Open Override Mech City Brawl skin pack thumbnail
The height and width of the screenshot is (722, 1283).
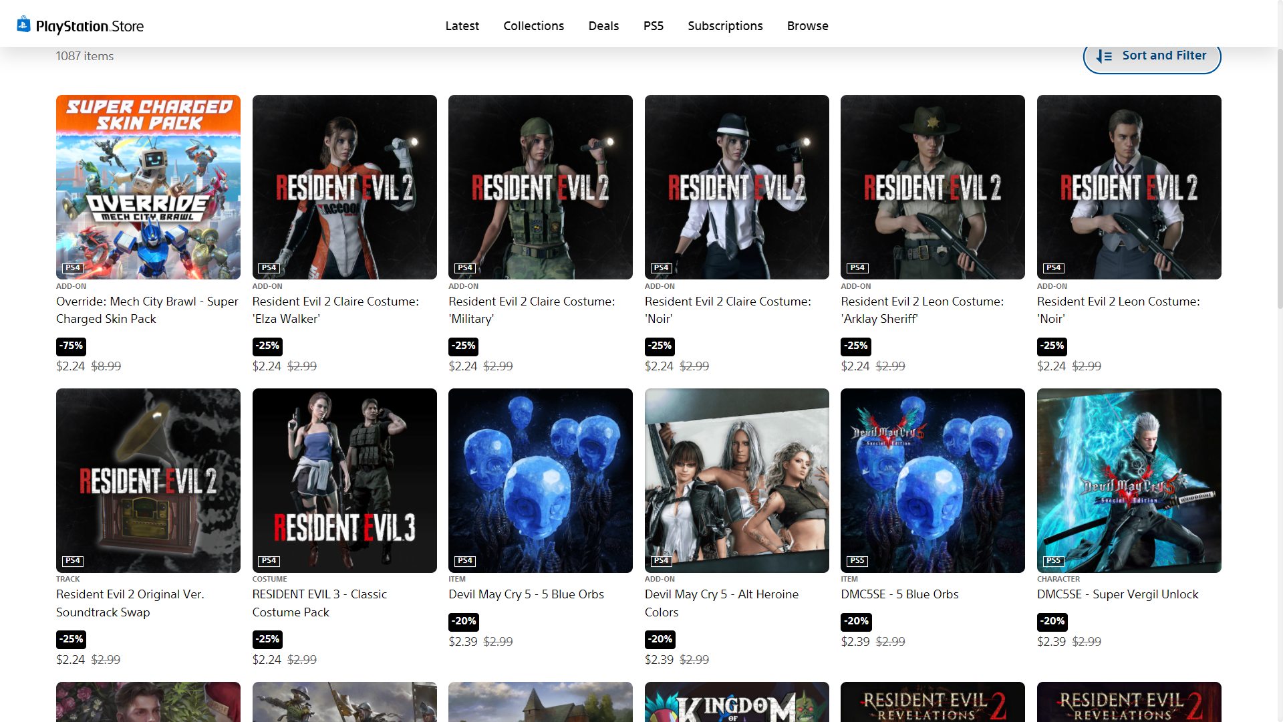pyautogui.click(x=148, y=187)
